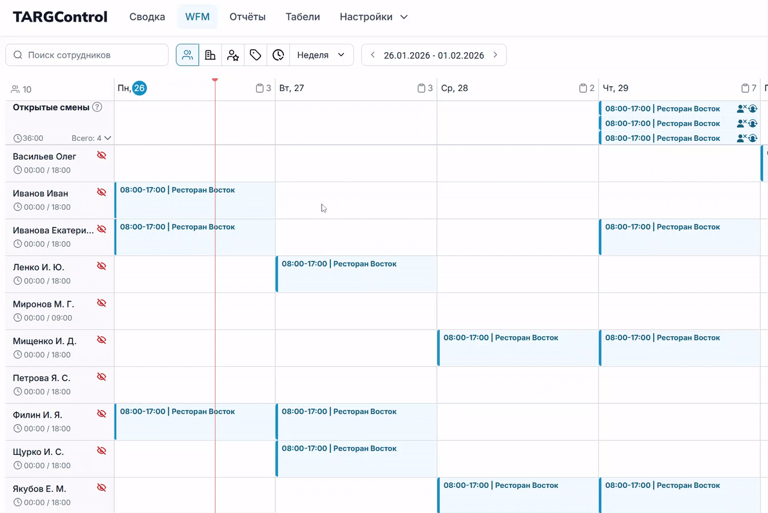
Task: Go to next week with right arrow
Action: (x=495, y=55)
